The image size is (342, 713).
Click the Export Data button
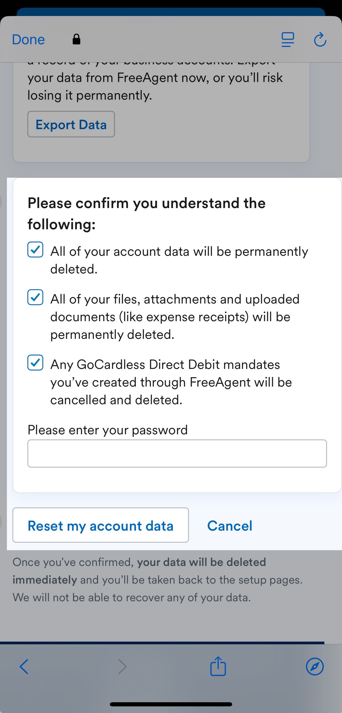[x=71, y=124]
